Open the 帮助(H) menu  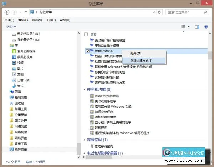pyautogui.click(x=65, y=20)
